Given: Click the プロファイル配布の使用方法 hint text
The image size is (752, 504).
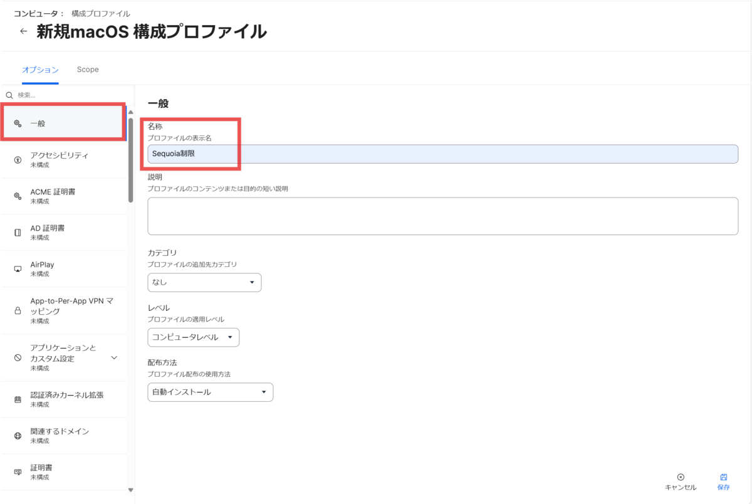Looking at the screenshot, I should pos(189,374).
